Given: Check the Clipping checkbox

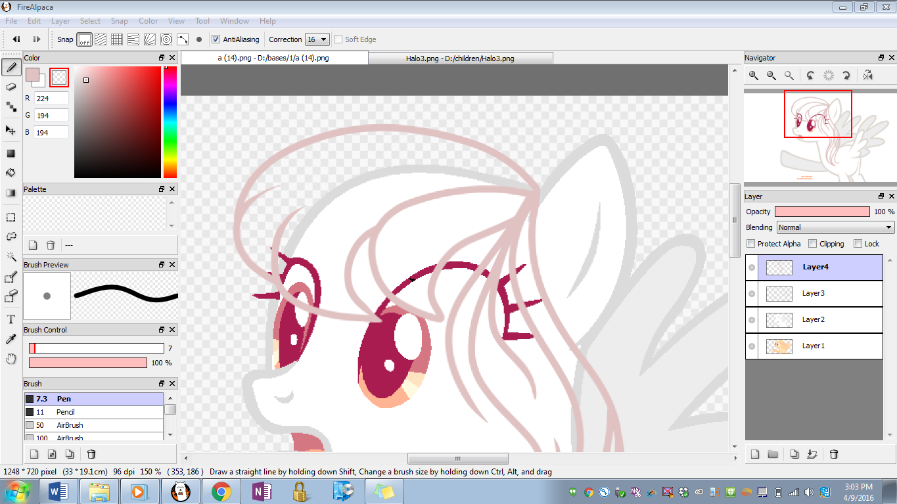Looking at the screenshot, I should point(813,244).
